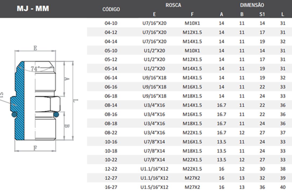Select the S1 column header
292x193 pixels.
coord(262,14)
